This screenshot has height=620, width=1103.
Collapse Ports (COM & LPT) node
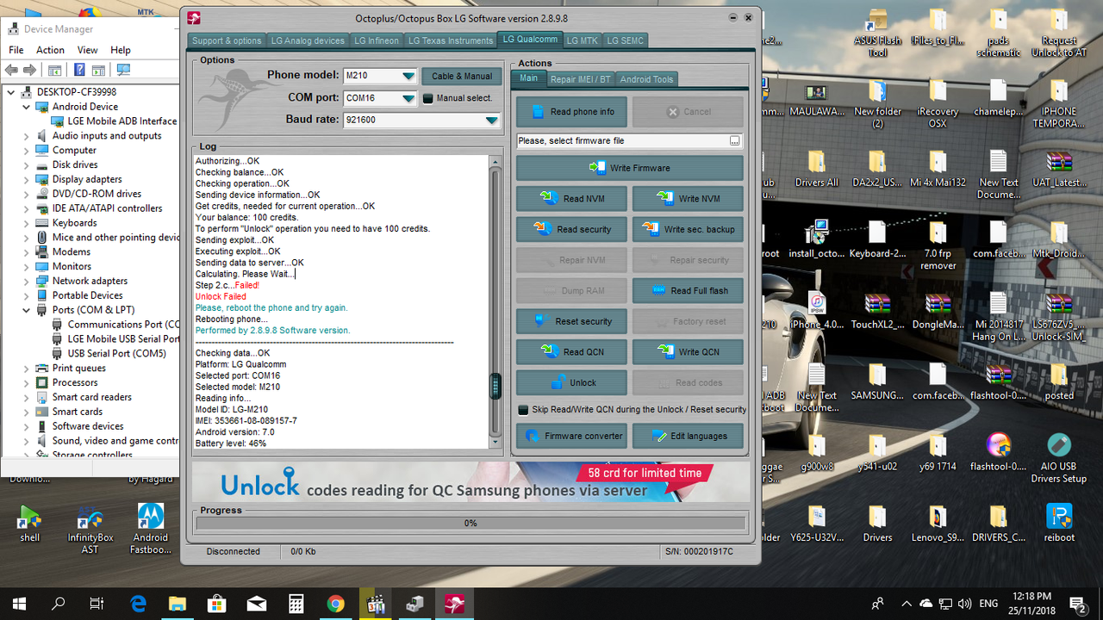click(x=27, y=310)
